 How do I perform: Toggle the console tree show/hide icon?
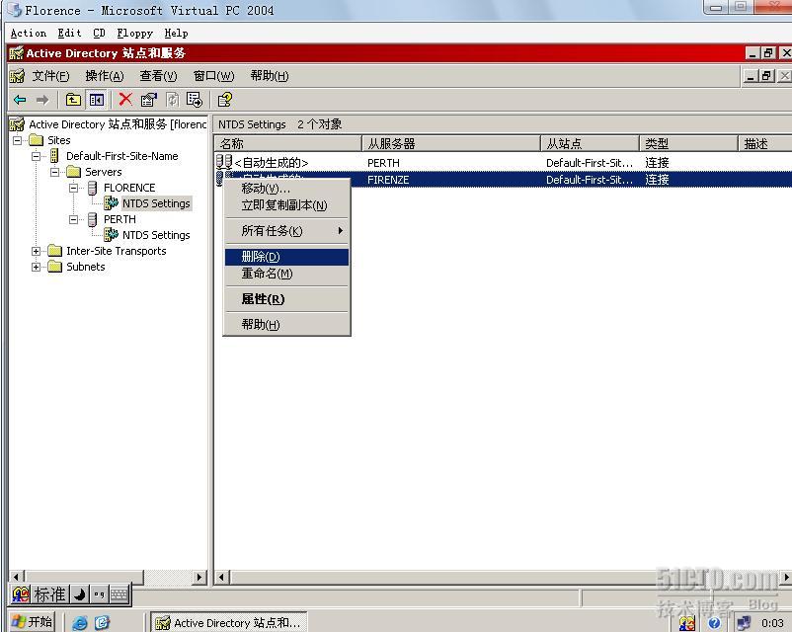(x=97, y=100)
